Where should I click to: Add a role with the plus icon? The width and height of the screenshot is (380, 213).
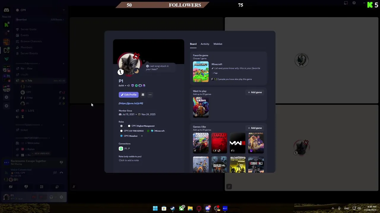click(142, 136)
